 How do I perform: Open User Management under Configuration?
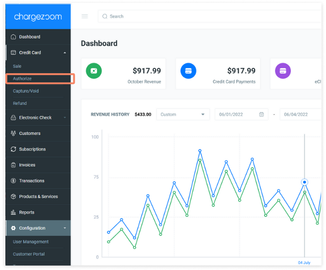pyautogui.click(x=31, y=242)
